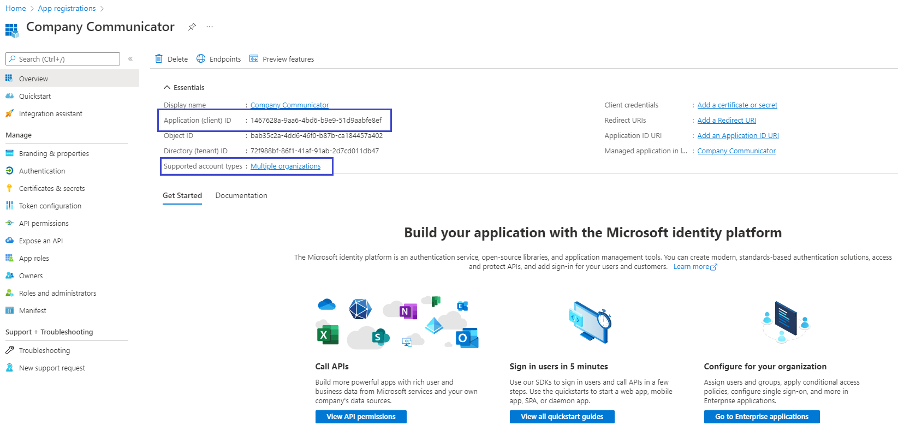The height and width of the screenshot is (437, 898).
Task: Click the Certificates & secrets key icon
Action: coord(9,188)
